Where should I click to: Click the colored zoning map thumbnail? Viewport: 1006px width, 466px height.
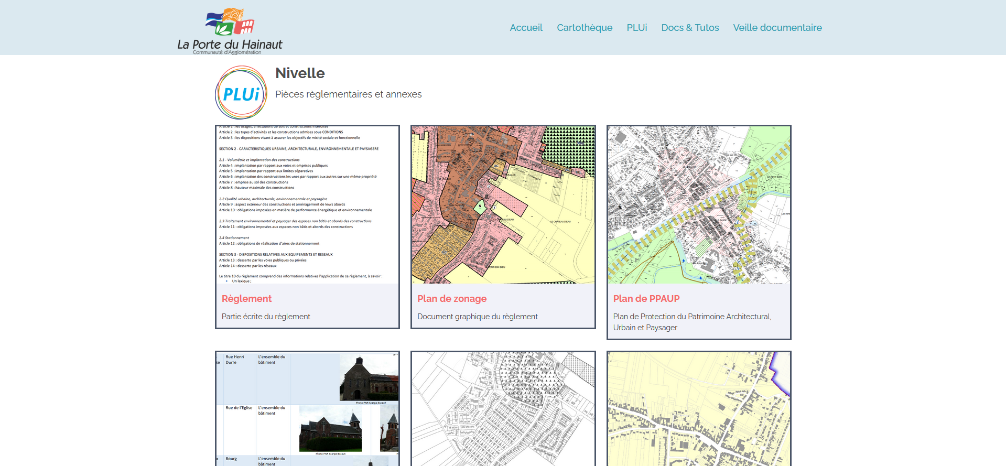click(x=503, y=205)
